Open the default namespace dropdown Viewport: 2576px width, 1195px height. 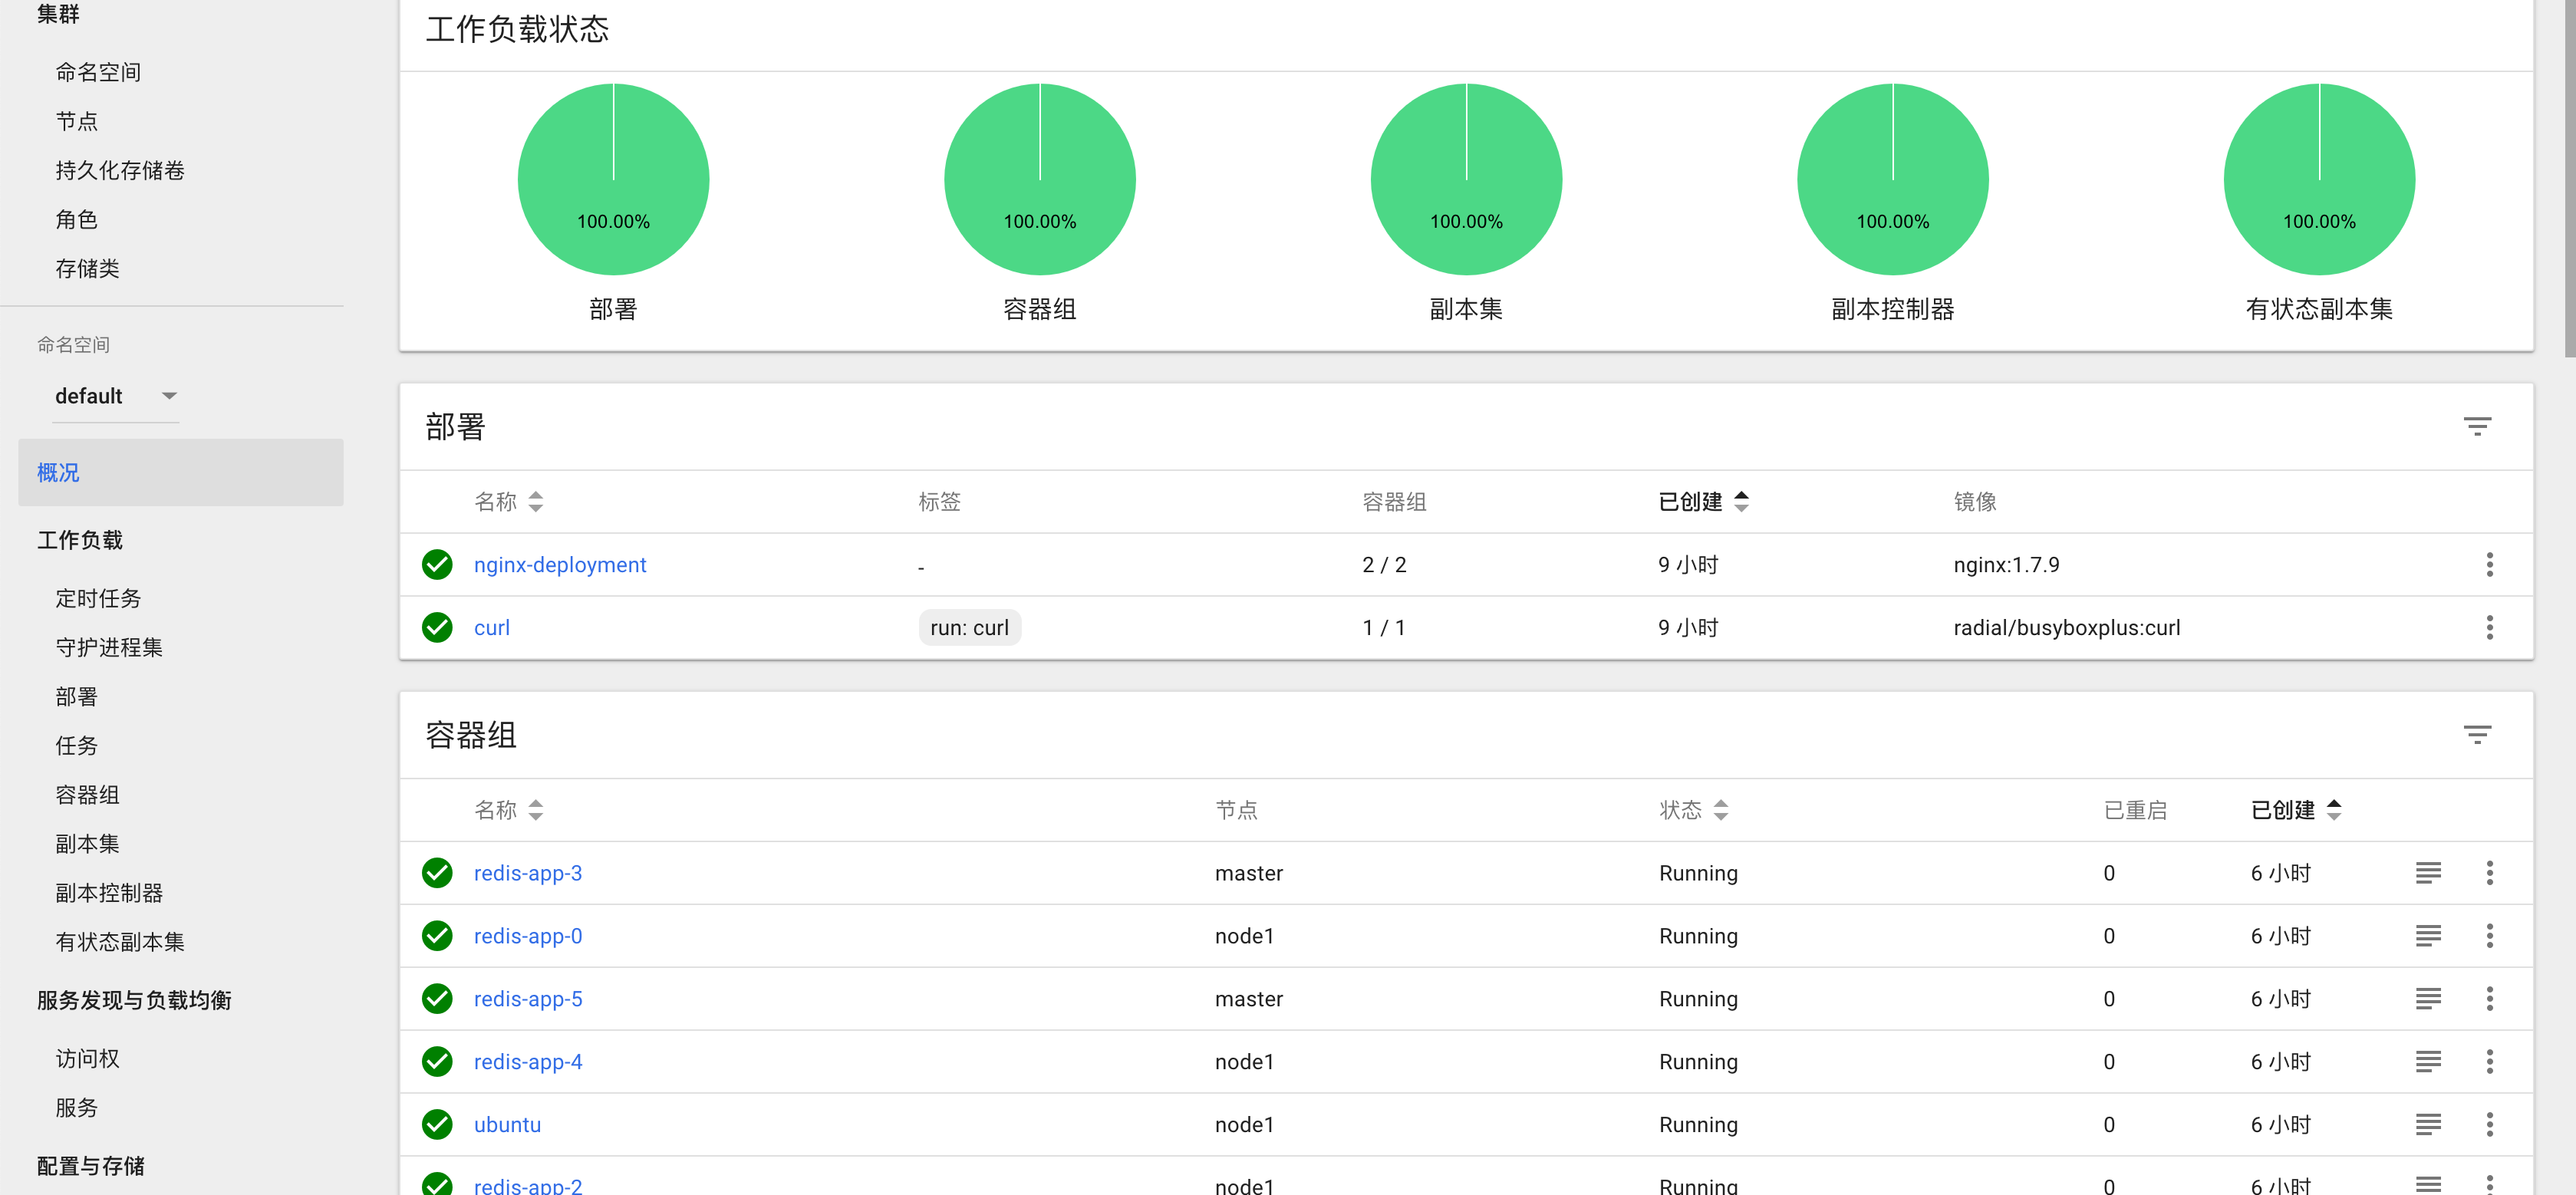click(116, 396)
